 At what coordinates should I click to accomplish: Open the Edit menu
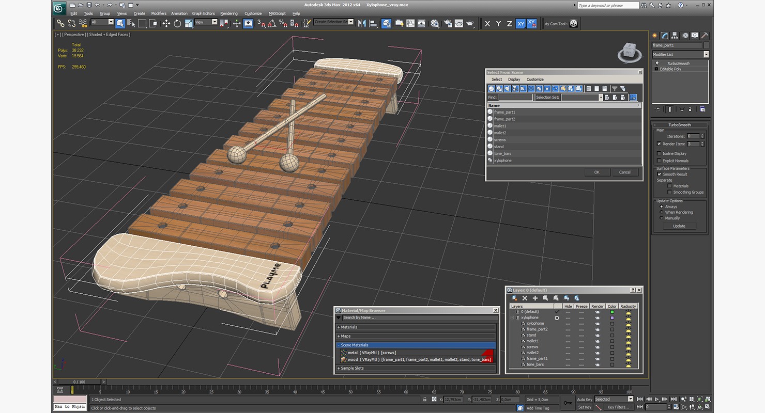[x=74, y=13]
